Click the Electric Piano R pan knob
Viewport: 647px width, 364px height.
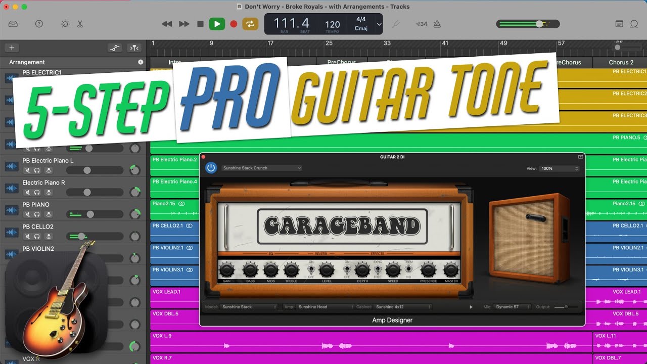click(x=135, y=192)
